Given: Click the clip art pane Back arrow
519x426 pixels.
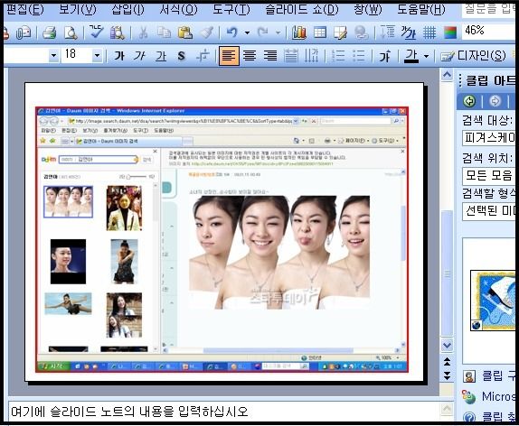Looking at the screenshot, I should coord(469,101).
